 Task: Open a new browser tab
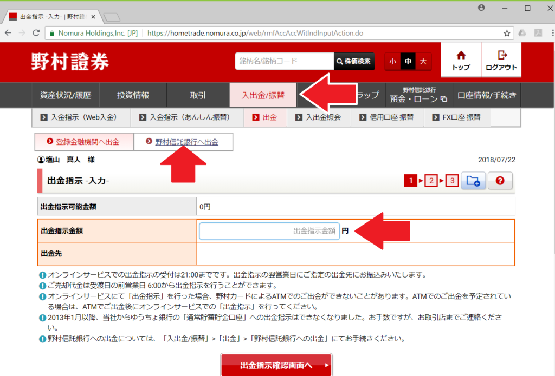click(x=112, y=17)
